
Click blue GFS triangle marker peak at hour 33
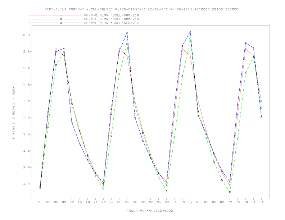click(127, 33)
